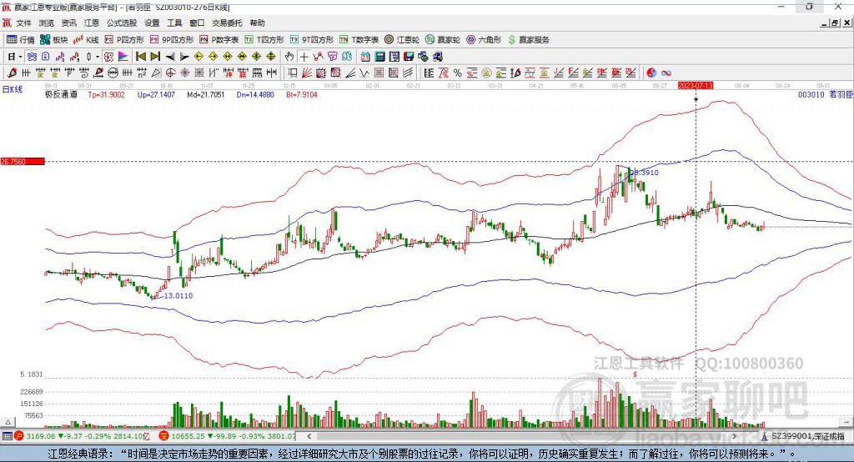Click the Up=27.1407 value
This screenshot has height=462, width=854.
[156, 95]
